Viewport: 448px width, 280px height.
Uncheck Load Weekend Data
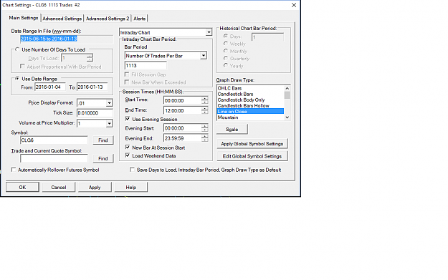tap(128, 155)
